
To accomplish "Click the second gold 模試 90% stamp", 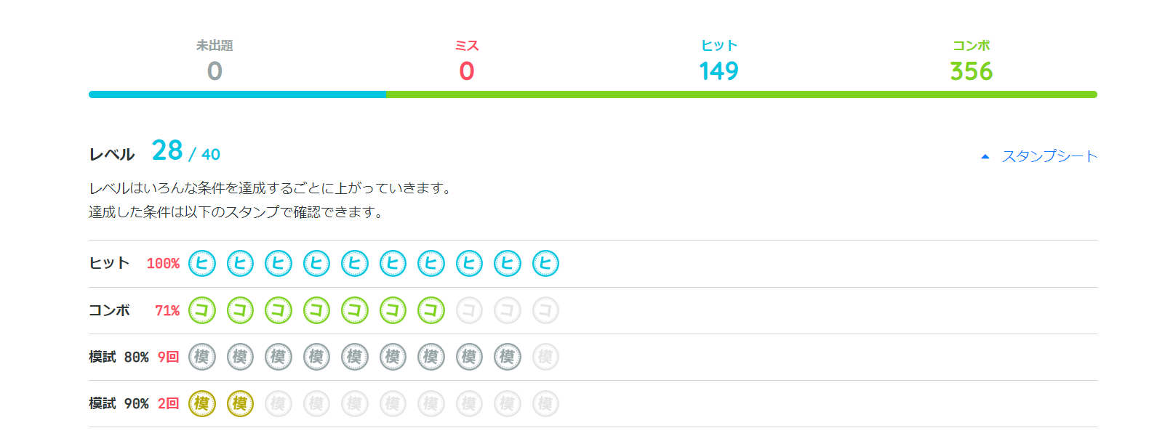I will click(x=241, y=403).
